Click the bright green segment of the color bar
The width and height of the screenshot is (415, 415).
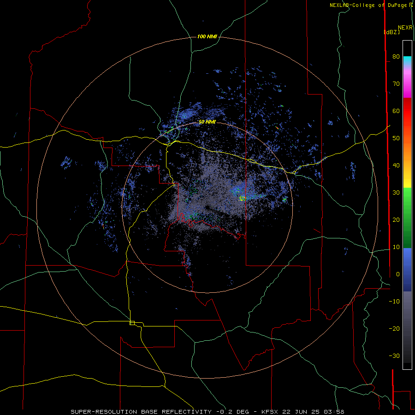(407, 196)
